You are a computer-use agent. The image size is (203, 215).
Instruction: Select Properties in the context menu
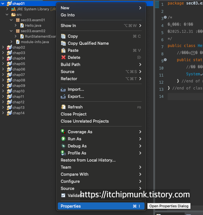point(101,206)
